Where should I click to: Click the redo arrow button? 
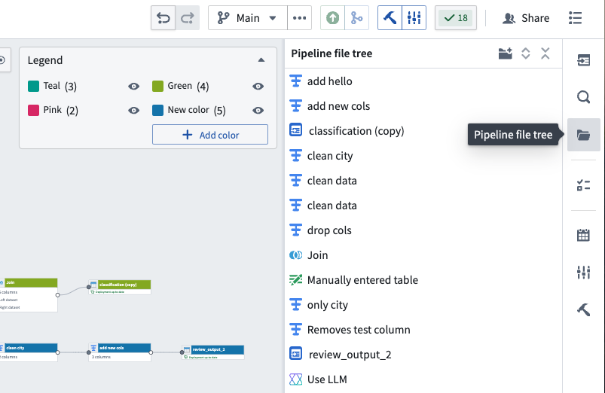[188, 18]
